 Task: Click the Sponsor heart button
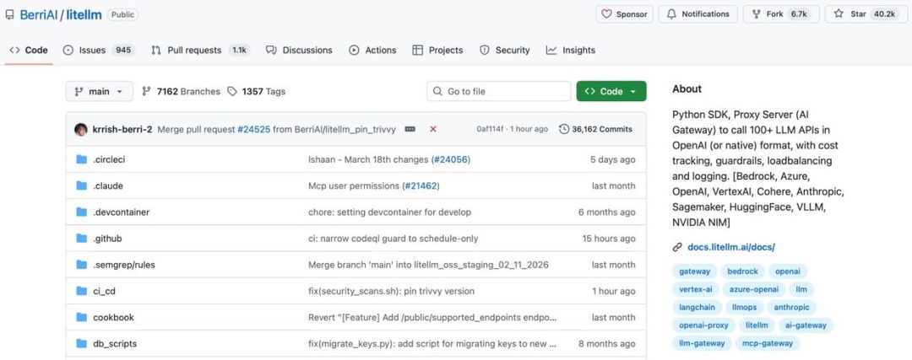pos(624,14)
